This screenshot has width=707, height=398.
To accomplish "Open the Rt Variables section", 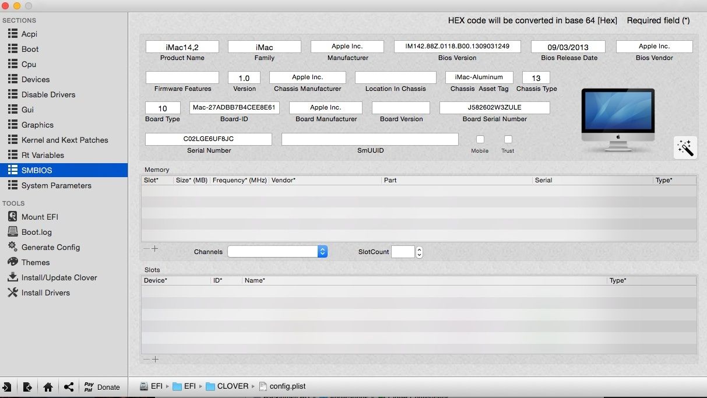I will tap(64, 155).
